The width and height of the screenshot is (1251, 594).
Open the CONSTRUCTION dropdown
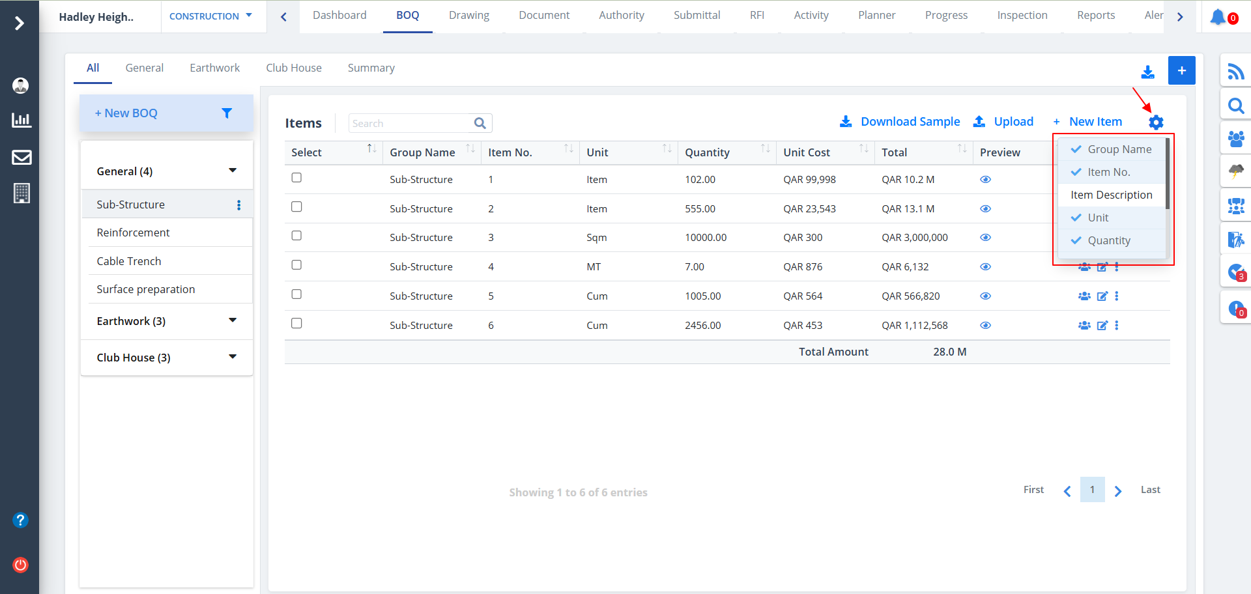coord(210,16)
